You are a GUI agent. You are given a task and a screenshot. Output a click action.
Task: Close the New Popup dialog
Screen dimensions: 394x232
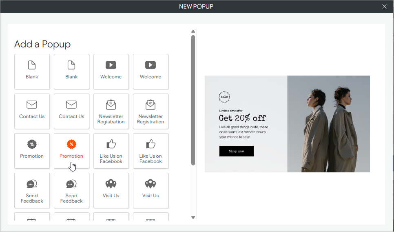[384, 7]
